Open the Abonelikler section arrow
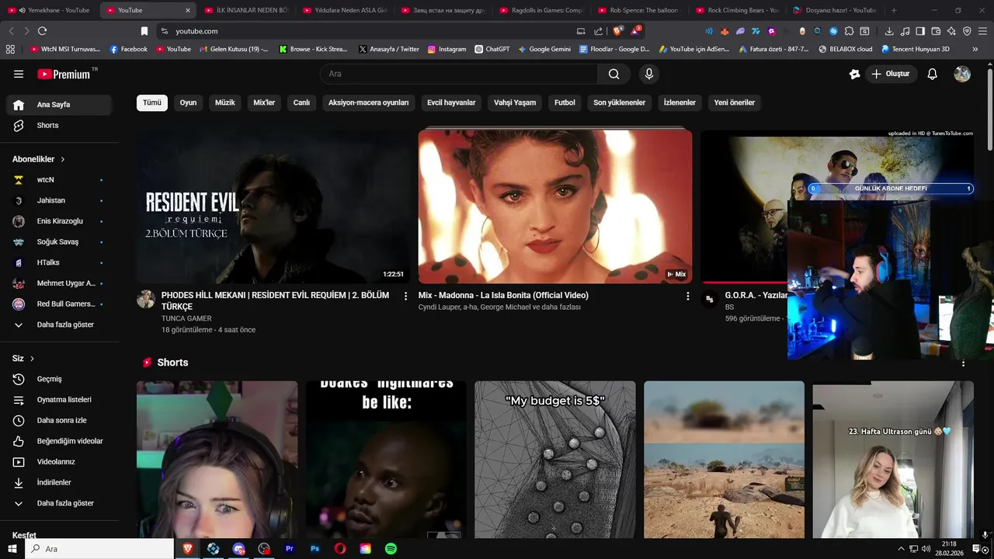The width and height of the screenshot is (994, 559). 63,159
